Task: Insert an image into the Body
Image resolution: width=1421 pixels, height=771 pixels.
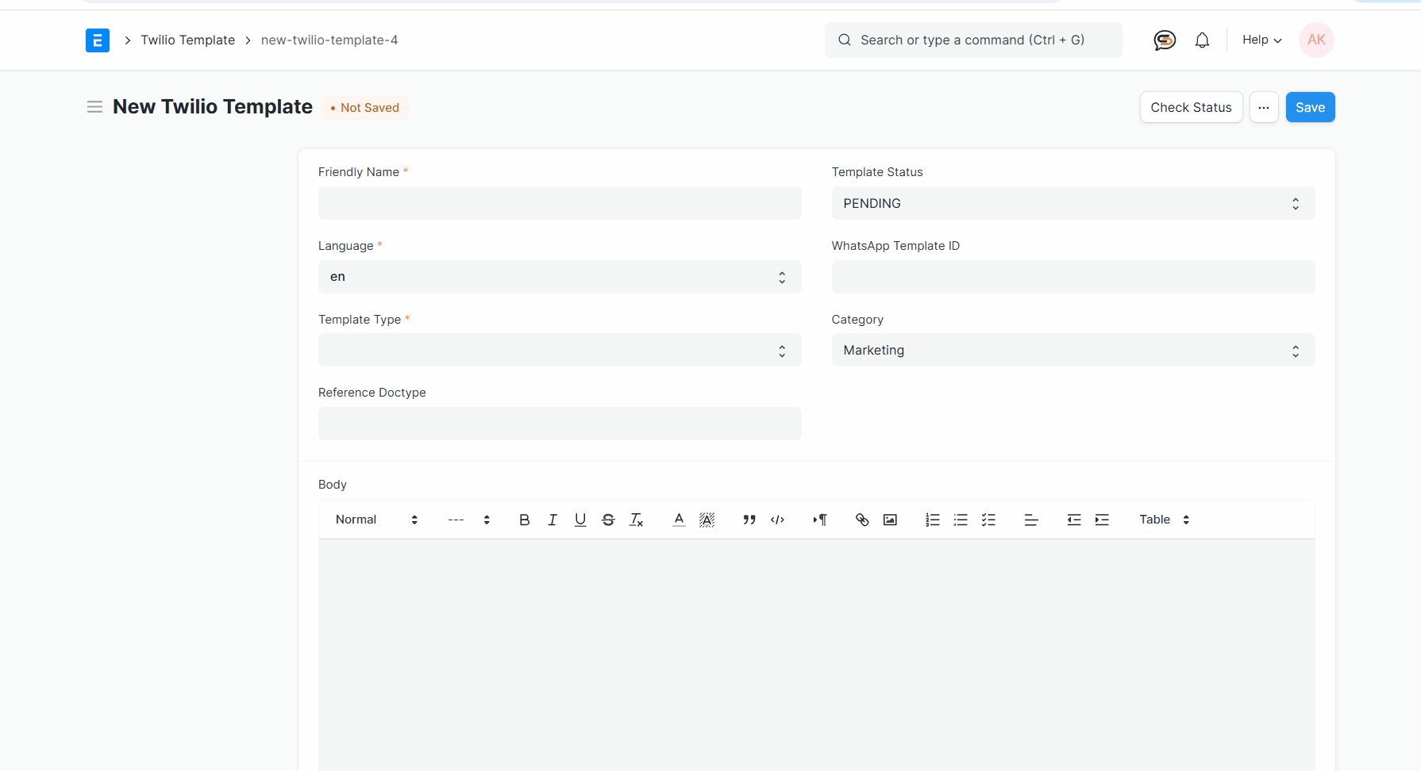Action: (x=890, y=520)
